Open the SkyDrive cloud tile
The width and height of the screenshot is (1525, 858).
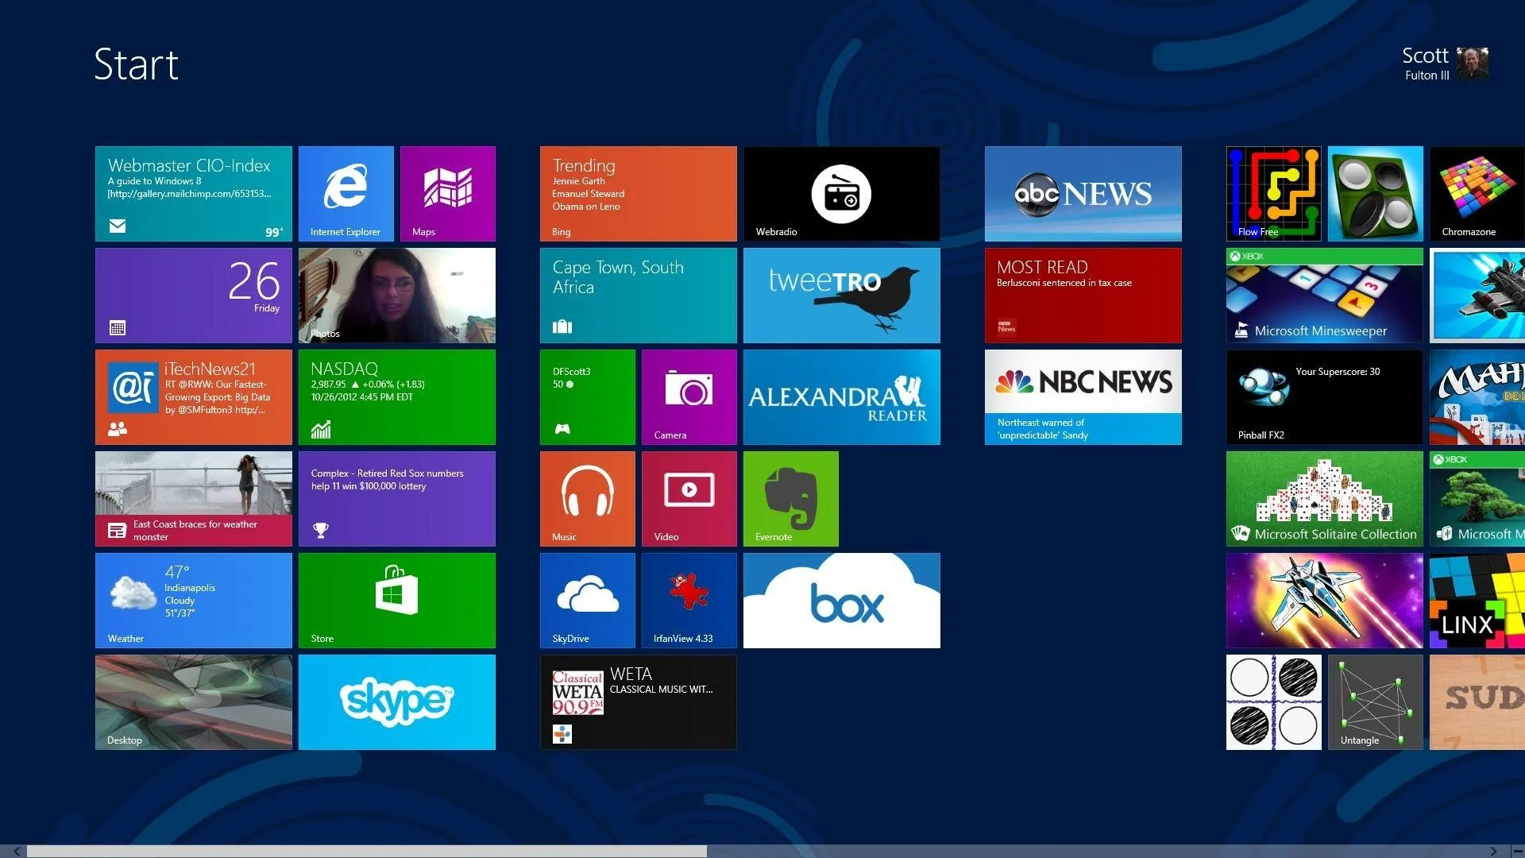[x=587, y=600]
